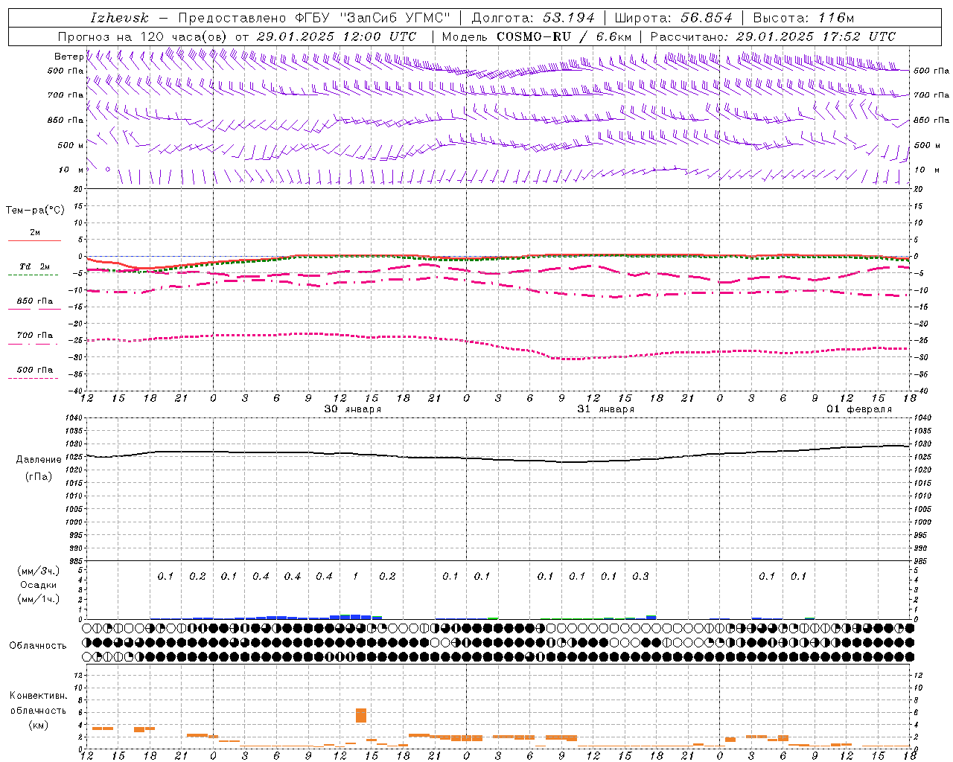Click the Осадки label
Image resolution: width=953 pixels, height=762 pixels.
coord(39,586)
